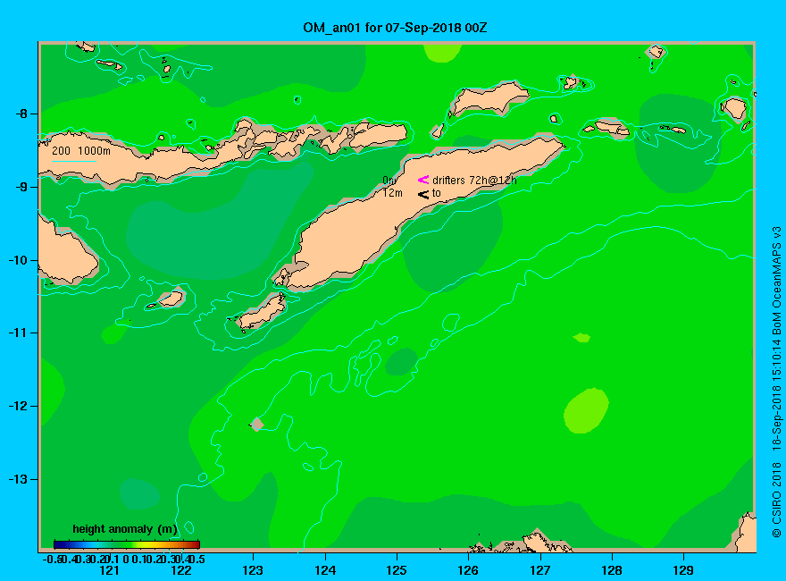This screenshot has width=786, height=581.
Task: Click longitude label 121
Action: coord(109,570)
